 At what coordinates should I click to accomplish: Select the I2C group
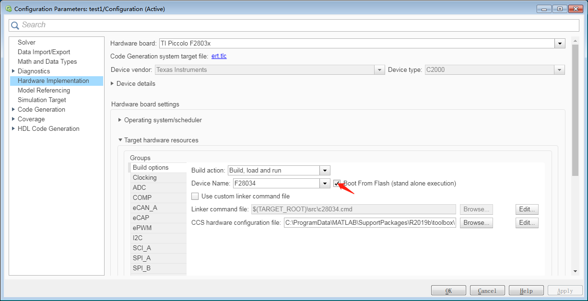(157, 238)
